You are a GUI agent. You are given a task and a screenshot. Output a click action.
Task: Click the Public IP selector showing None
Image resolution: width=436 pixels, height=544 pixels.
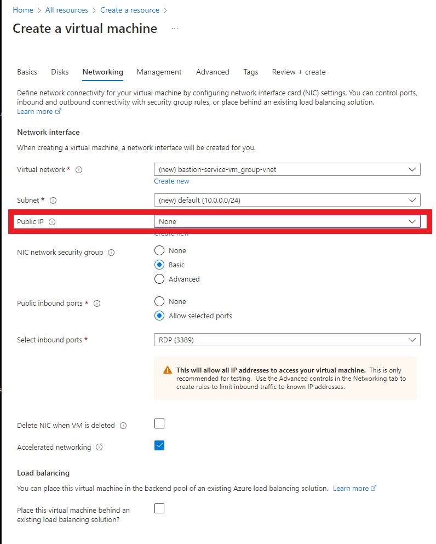pos(287,221)
